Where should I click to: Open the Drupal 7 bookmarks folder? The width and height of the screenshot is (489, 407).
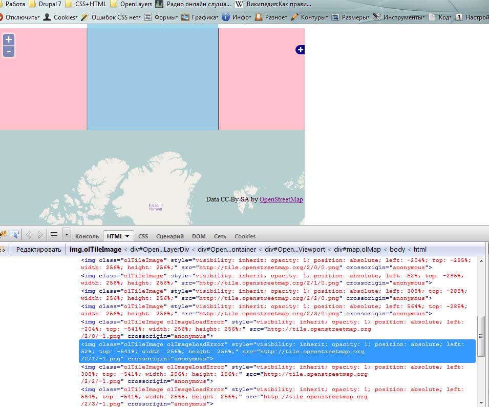coord(45,4)
